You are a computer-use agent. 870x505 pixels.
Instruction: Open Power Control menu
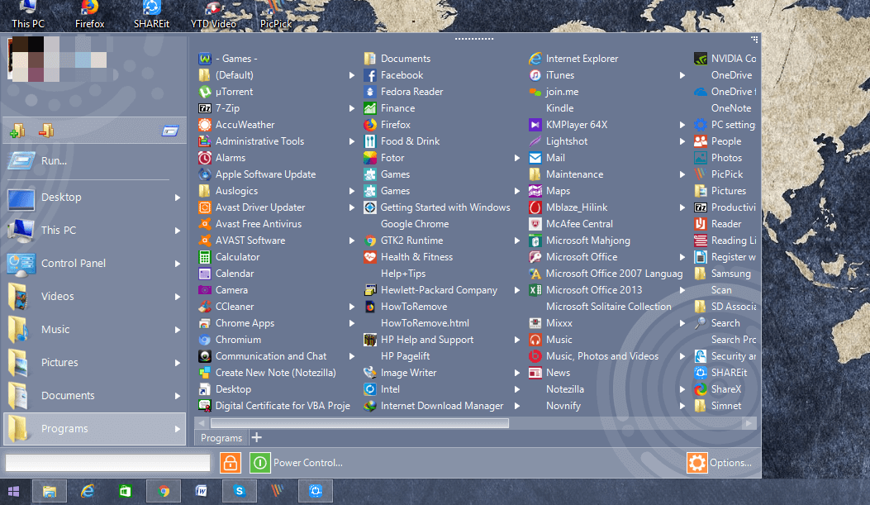click(308, 463)
